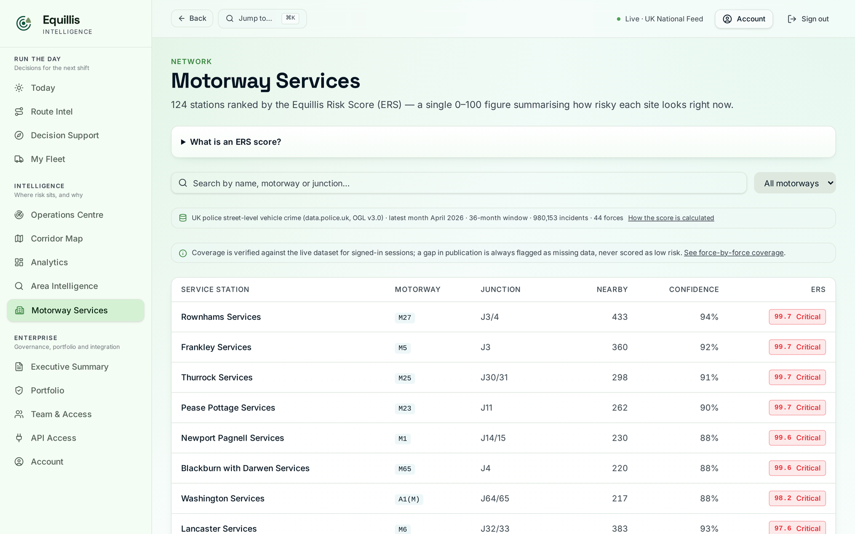Screen dimensions: 855x534
Task: Open 'How the score is calculated' link
Action: (x=671, y=218)
